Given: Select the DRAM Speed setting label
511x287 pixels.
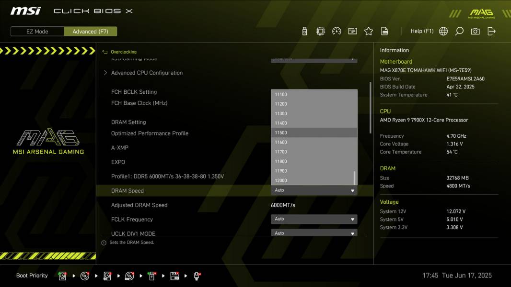Looking at the screenshot, I should (x=128, y=191).
